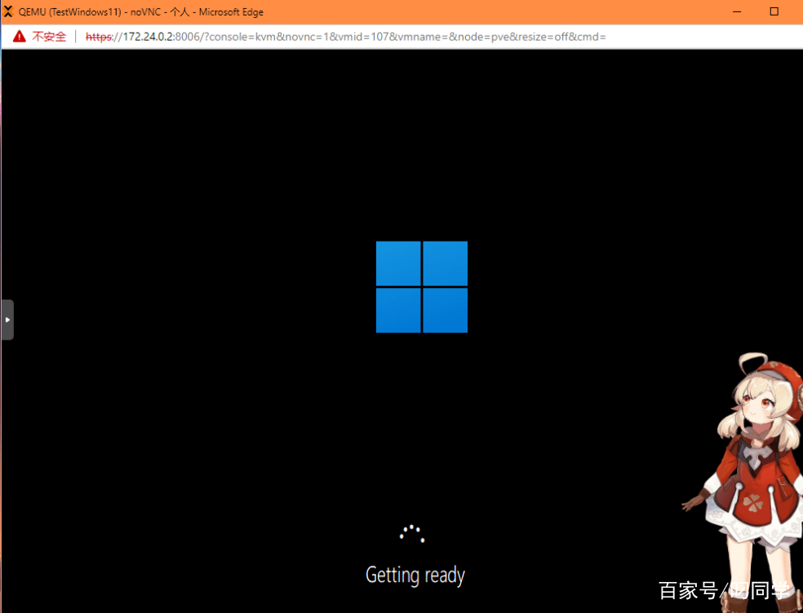Expand the noVNC control panel handle

coord(7,319)
